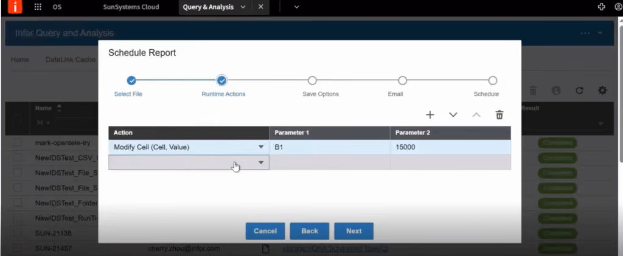The height and width of the screenshot is (256, 623).
Task: Tick the checkbox for NewIDSTest_RunTi row
Action: coord(17,218)
